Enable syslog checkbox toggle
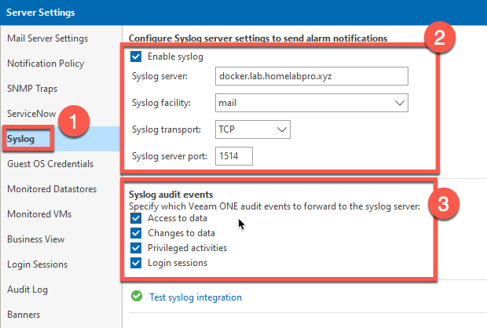This screenshot has height=328, width=487. (137, 57)
